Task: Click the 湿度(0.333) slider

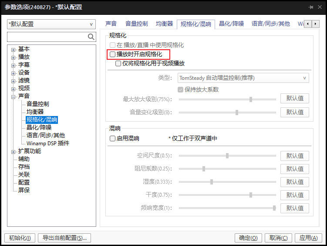Action: coord(227,182)
